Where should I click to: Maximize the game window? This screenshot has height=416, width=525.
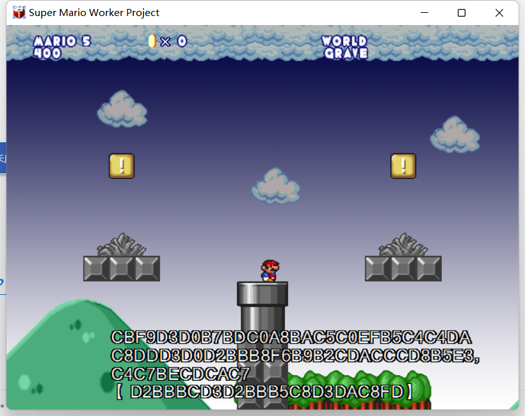[x=462, y=13]
